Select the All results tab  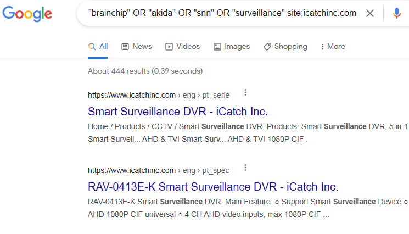(x=98, y=47)
